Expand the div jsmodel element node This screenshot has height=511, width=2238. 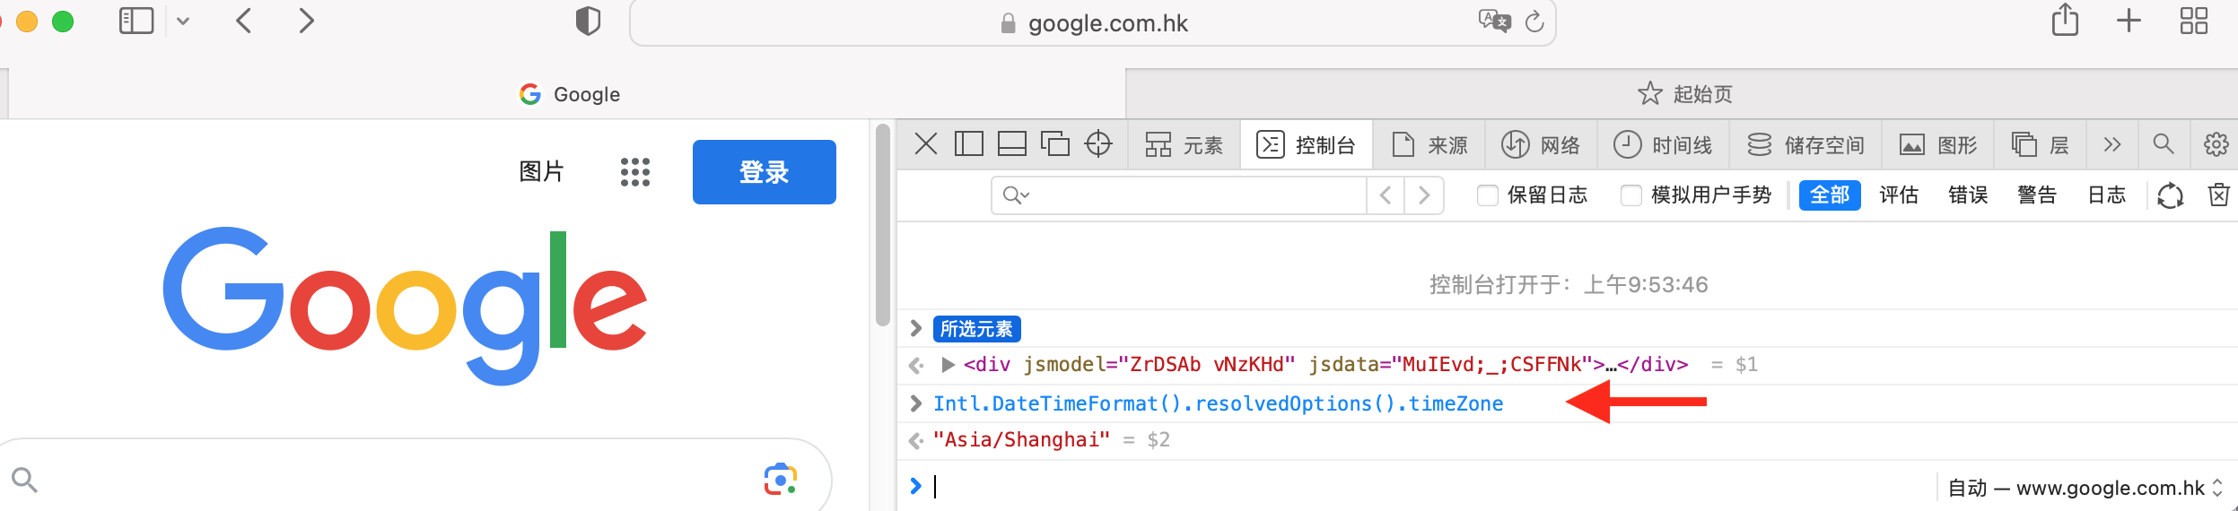tap(948, 365)
